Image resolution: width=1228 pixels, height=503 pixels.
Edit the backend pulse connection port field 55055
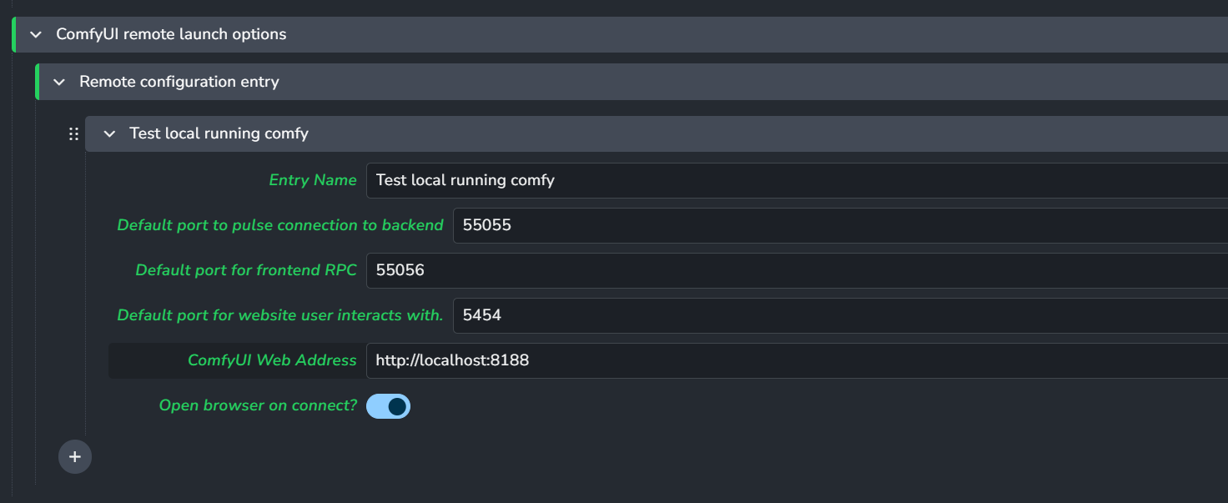pyautogui.click(x=840, y=225)
